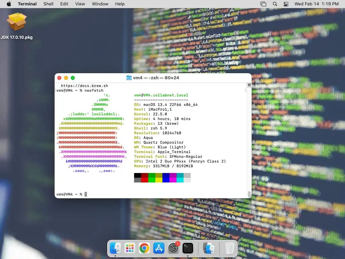Click the Shell 'zsh 5.9' line

click(x=151, y=128)
